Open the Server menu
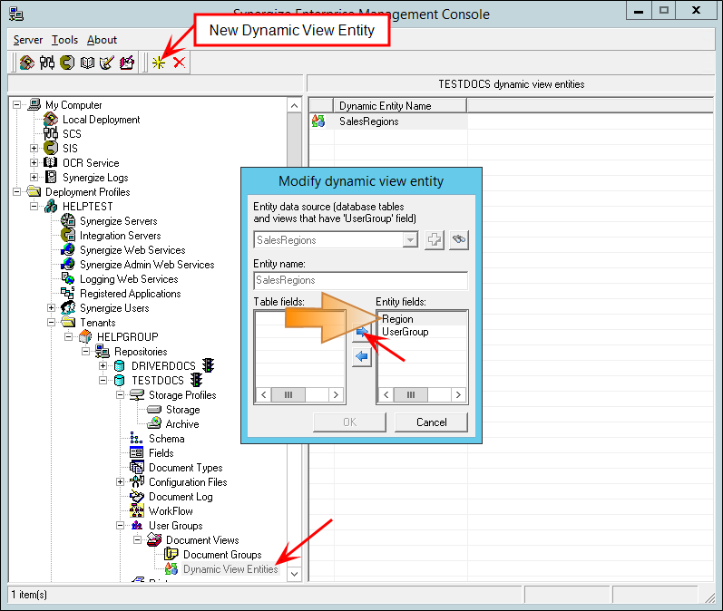723x611 pixels. [x=28, y=40]
